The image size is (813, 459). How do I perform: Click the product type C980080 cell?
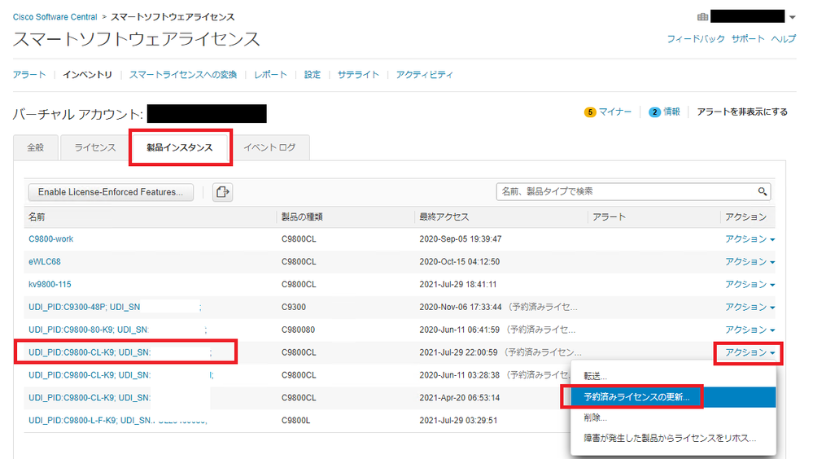pyautogui.click(x=298, y=330)
